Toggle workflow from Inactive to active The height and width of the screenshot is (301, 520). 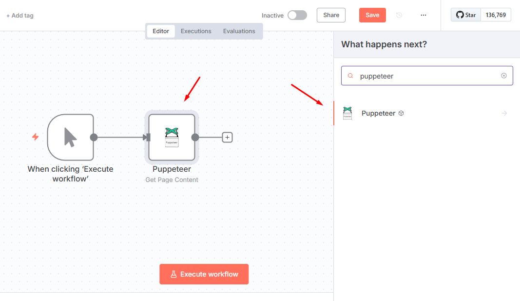(x=297, y=15)
